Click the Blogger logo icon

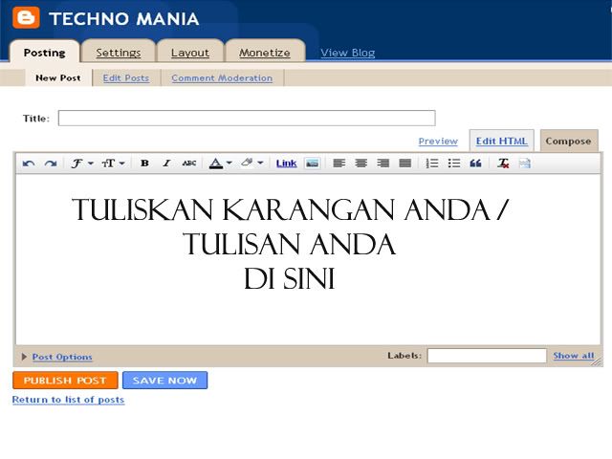point(26,17)
